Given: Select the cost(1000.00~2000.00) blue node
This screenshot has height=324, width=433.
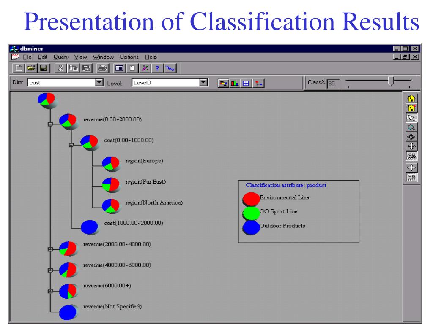Looking at the screenshot, I should coord(90,227).
